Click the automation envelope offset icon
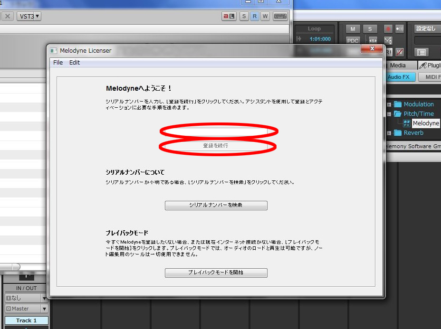 pyautogui.click(x=388, y=40)
